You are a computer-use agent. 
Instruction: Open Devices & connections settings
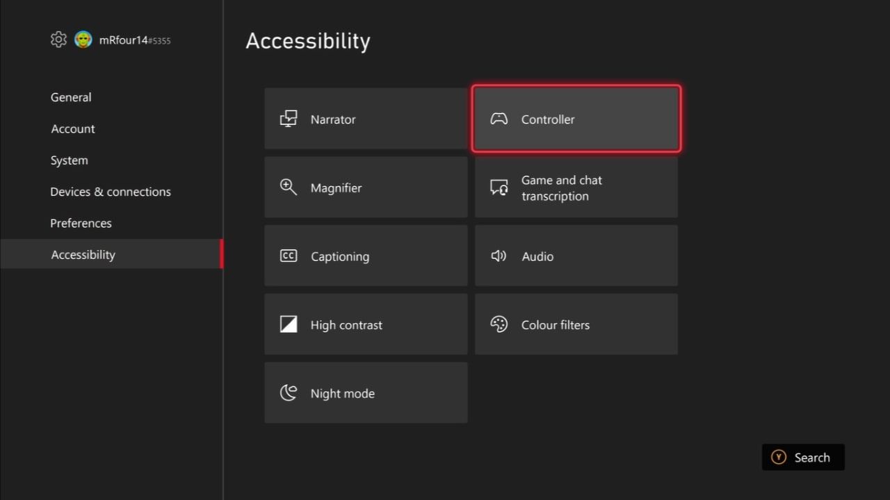[x=111, y=192]
